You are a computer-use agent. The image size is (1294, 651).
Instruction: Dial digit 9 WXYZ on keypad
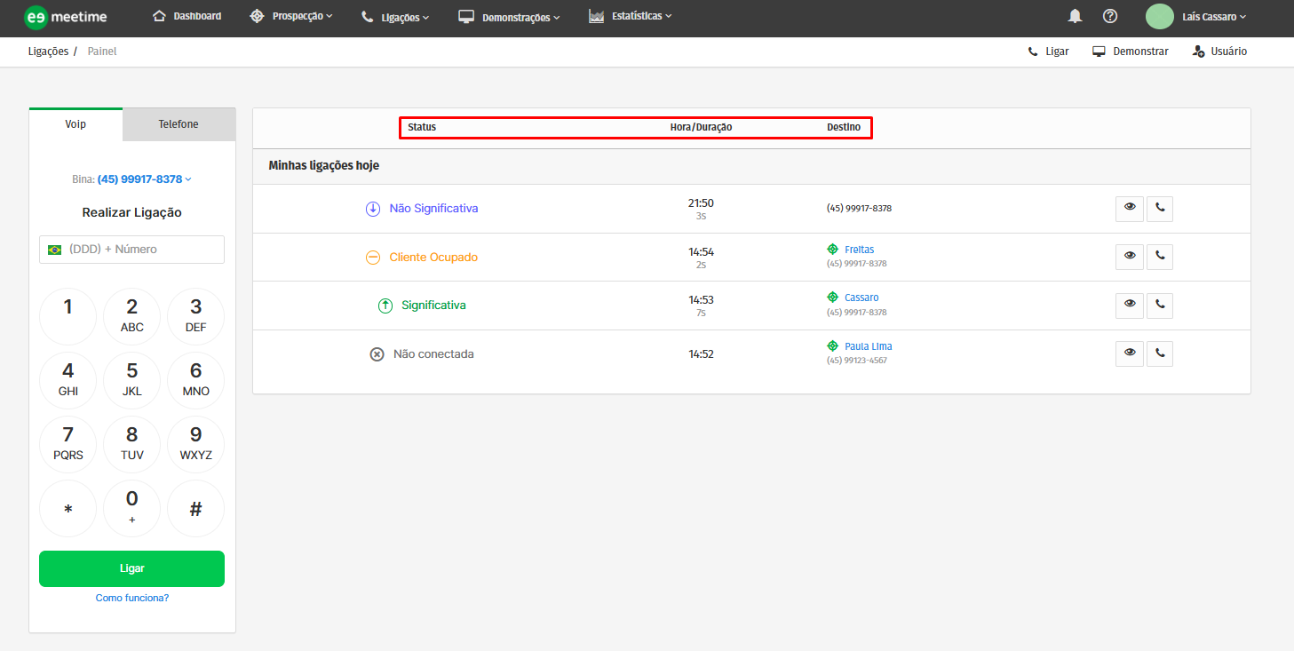tap(196, 444)
